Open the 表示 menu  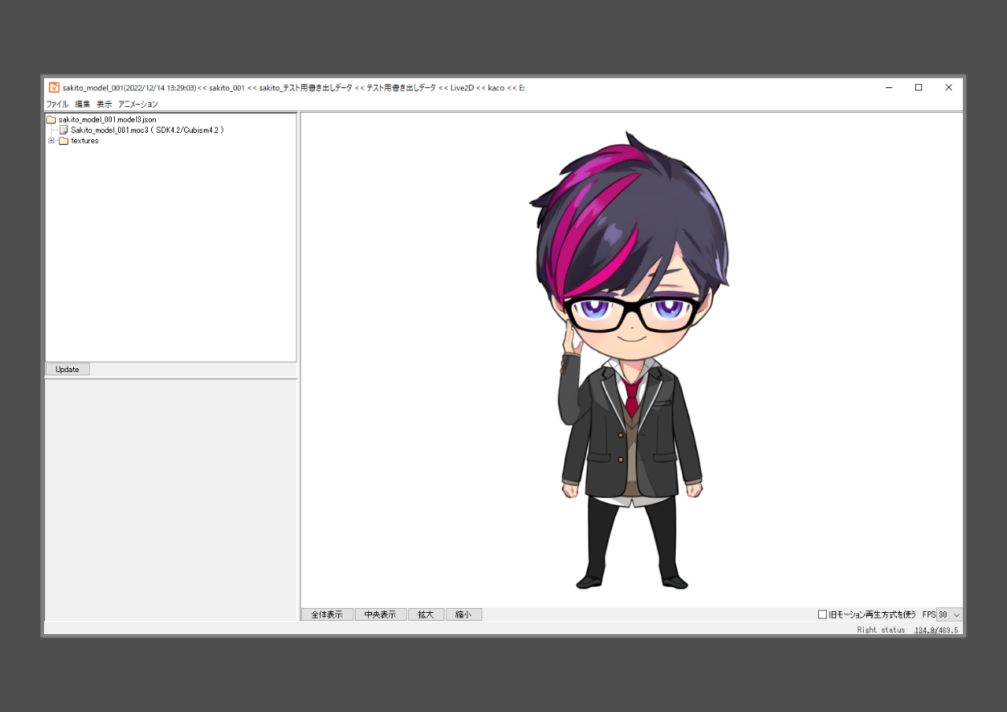pos(105,104)
